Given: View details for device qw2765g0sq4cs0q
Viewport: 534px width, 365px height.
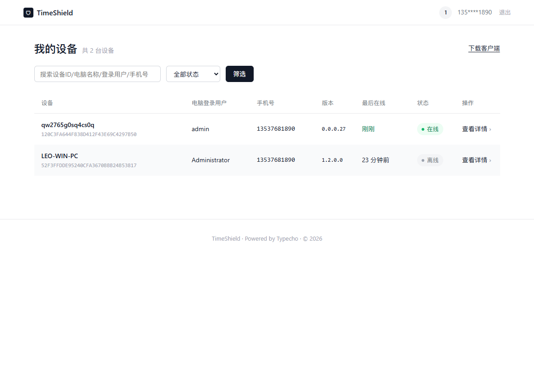Looking at the screenshot, I should 476,129.
